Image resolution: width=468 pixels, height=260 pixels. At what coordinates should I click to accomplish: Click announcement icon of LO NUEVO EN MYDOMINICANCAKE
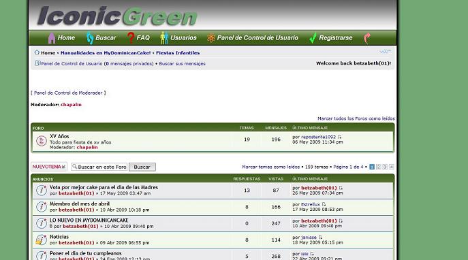coord(41,223)
